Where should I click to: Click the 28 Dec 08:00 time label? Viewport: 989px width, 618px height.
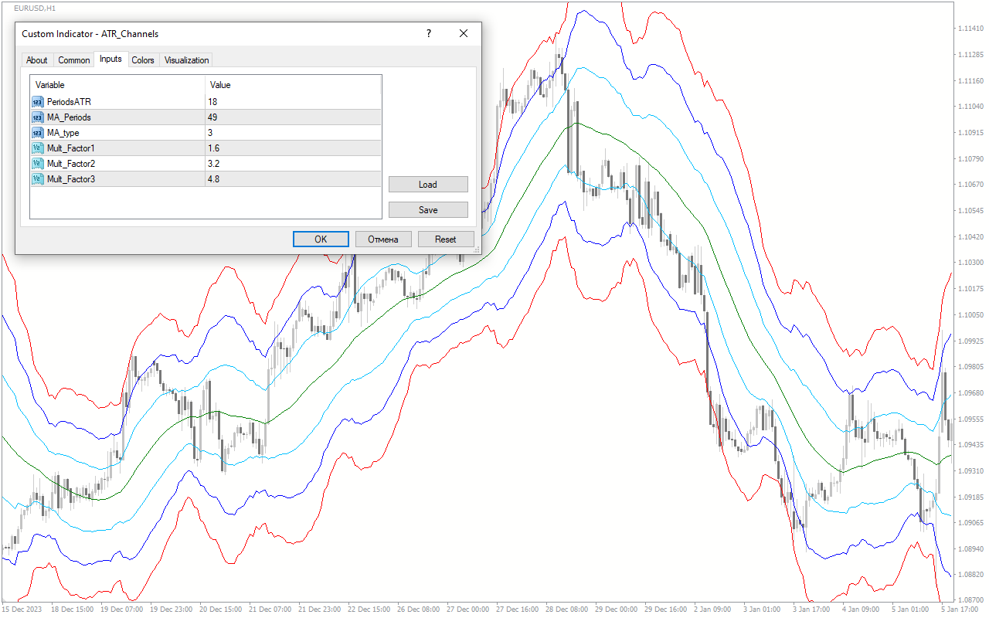point(569,609)
